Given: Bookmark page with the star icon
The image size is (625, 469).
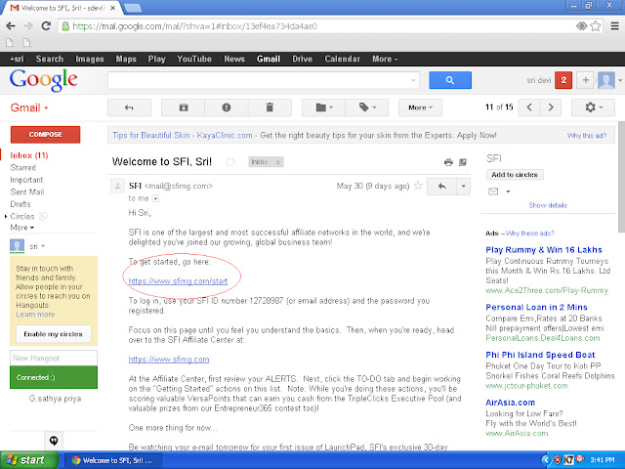Looking at the screenshot, I should point(596,26).
